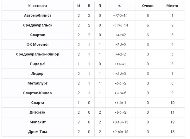Click the ФК Morendi team name
Image resolution: width=190 pixels, height=139 pixels.
38,45
